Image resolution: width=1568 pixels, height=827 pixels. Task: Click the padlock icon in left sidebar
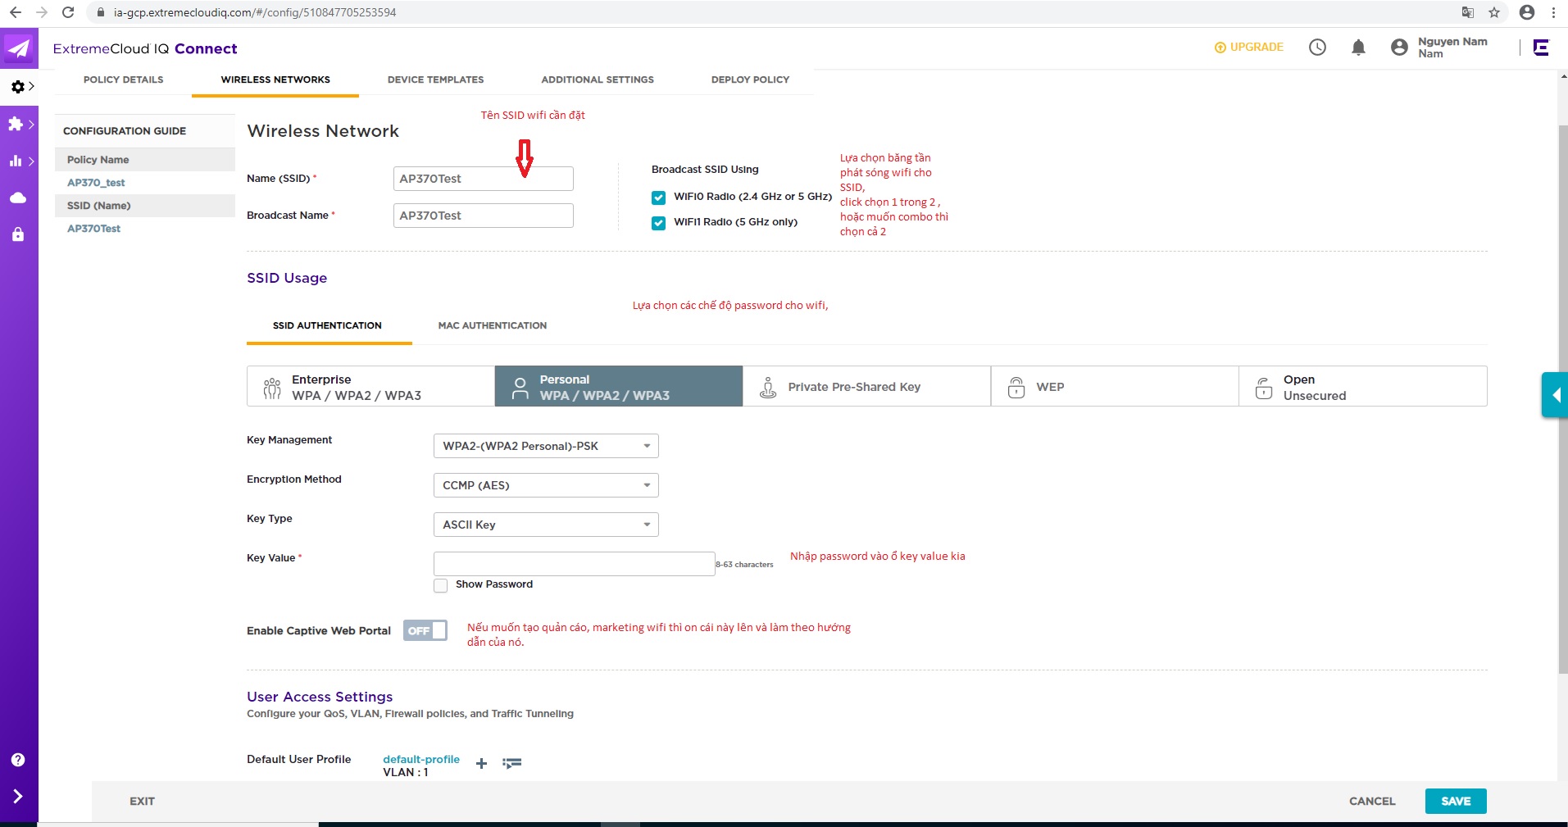tap(18, 235)
